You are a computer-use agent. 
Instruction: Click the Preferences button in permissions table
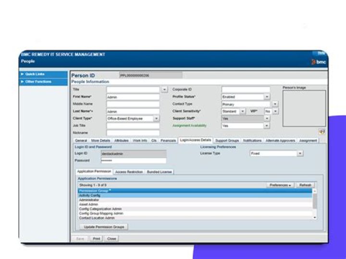pyautogui.click(x=280, y=185)
